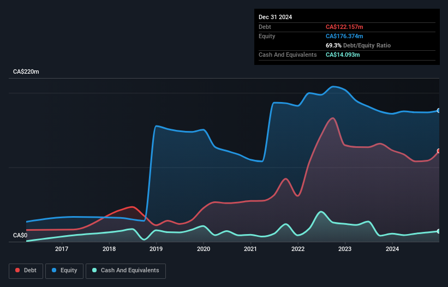Toggle the Equity legend button
The image size is (448, 287).
64,271
